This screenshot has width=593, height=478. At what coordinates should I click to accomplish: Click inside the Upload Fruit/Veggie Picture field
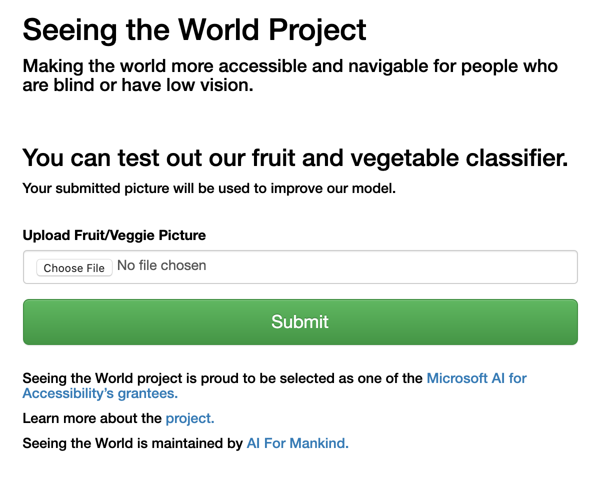300,266
